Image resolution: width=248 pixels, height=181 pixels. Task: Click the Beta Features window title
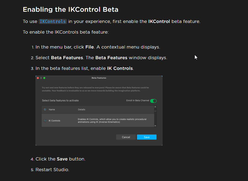(x=99, y=78)
